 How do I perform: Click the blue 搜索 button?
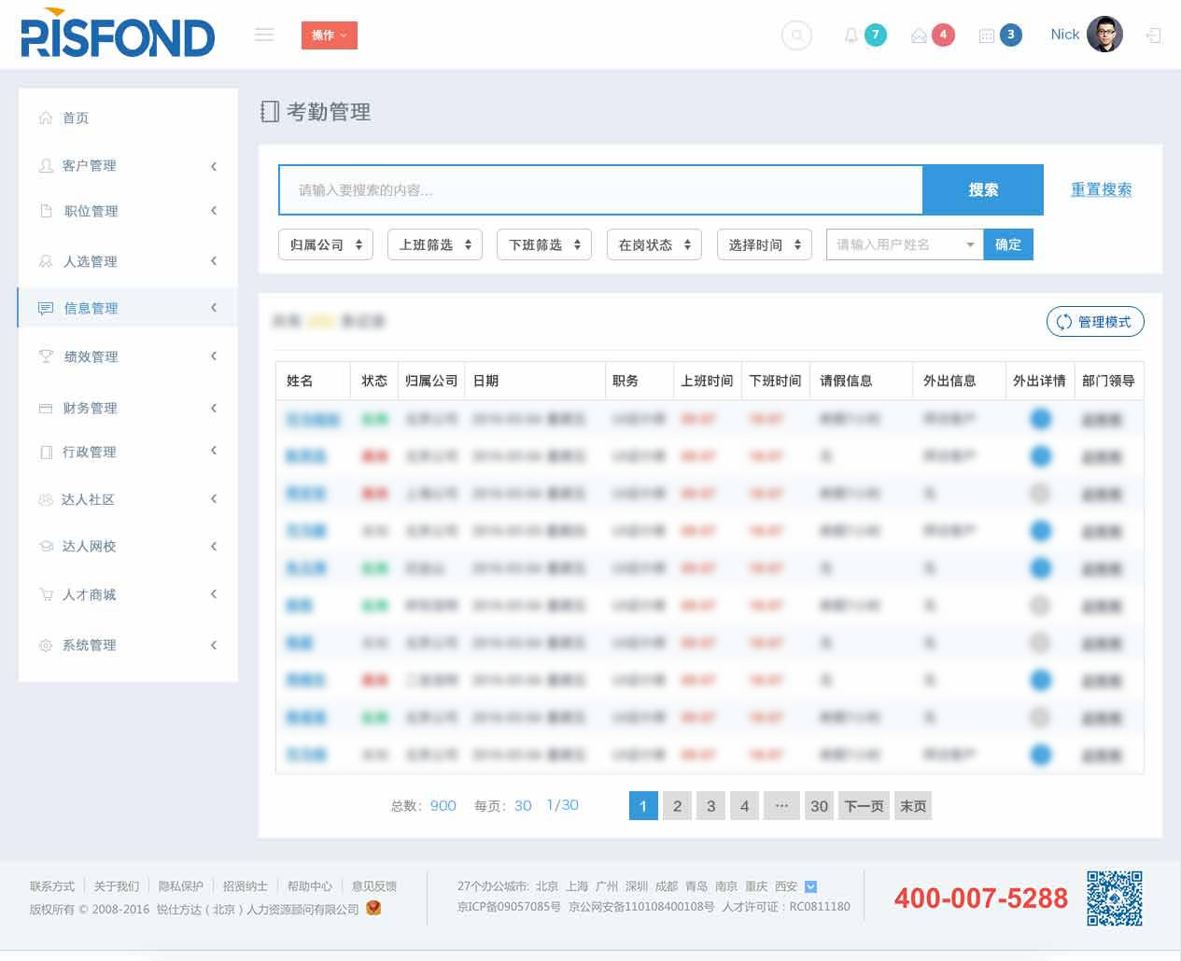point(982,190)
